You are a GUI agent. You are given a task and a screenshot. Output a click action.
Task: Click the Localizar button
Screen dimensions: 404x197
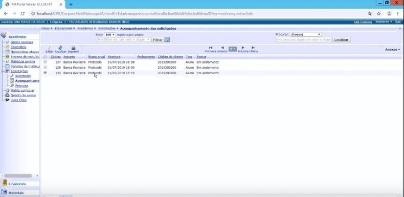tap(341, 40)
